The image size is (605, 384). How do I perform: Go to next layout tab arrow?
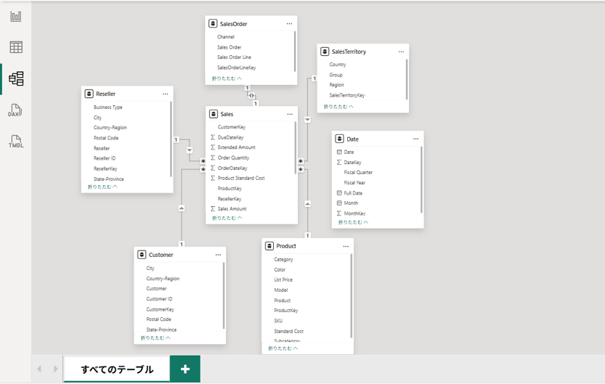55,369
